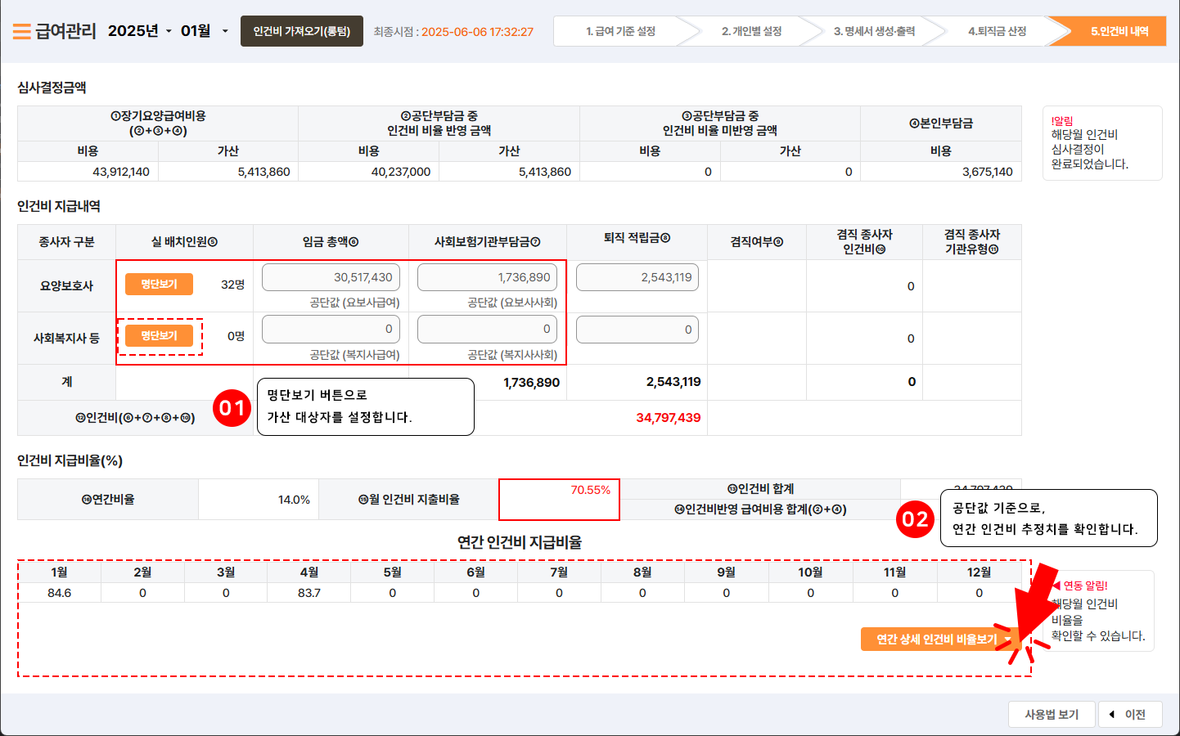Screen dimensions: 1180x736
Task: Open the 사용법 보기 guide
Action: pos(1051,715)
